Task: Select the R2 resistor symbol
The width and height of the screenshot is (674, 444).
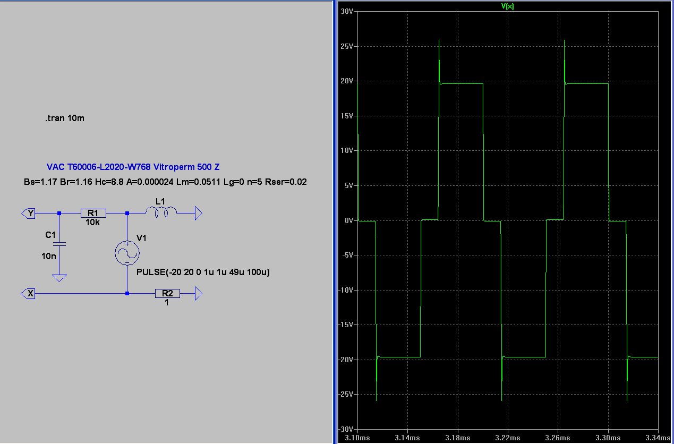Action: click(x=167, y=293)
